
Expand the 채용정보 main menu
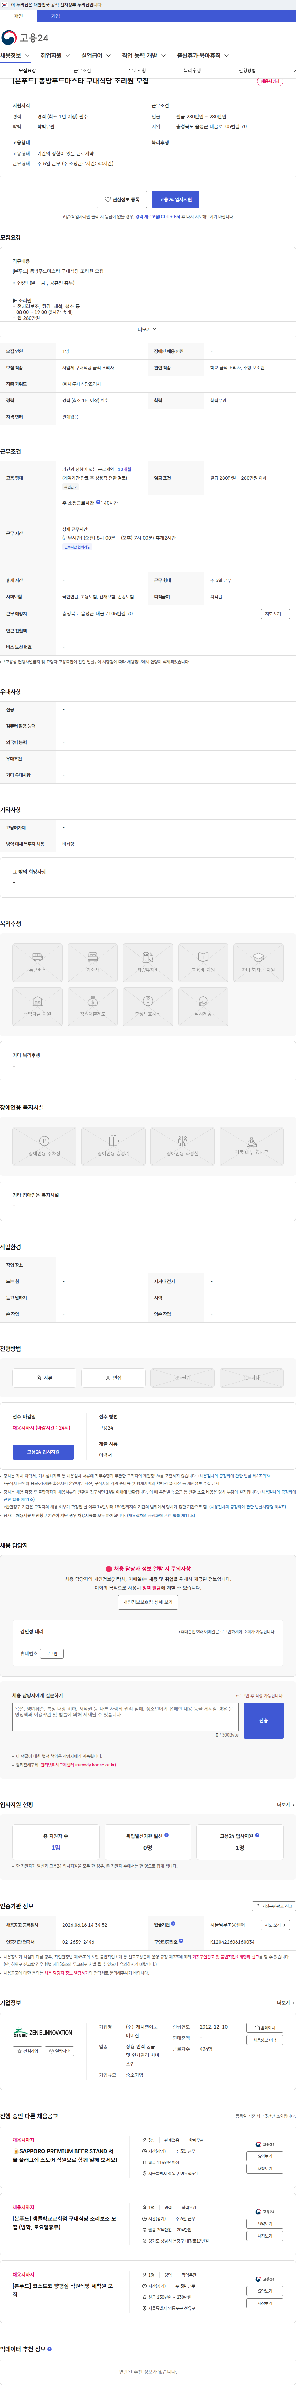(15, 56)
